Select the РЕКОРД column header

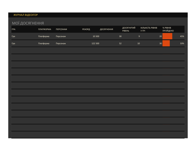[x=86, y=29]
